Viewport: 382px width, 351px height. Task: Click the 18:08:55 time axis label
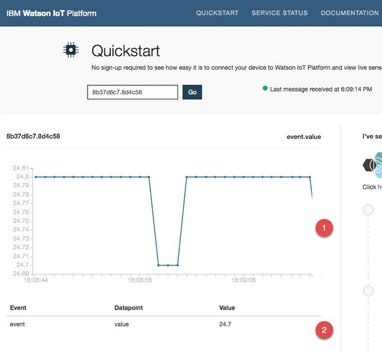pyautogui.click(x=139, y=280)
